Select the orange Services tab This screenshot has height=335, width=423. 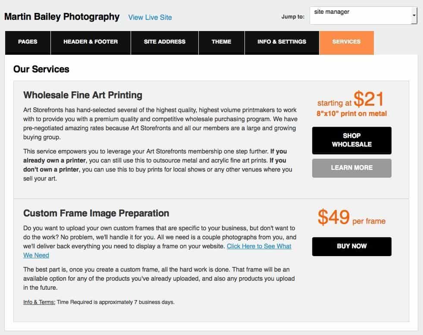[x=346, y=42]
